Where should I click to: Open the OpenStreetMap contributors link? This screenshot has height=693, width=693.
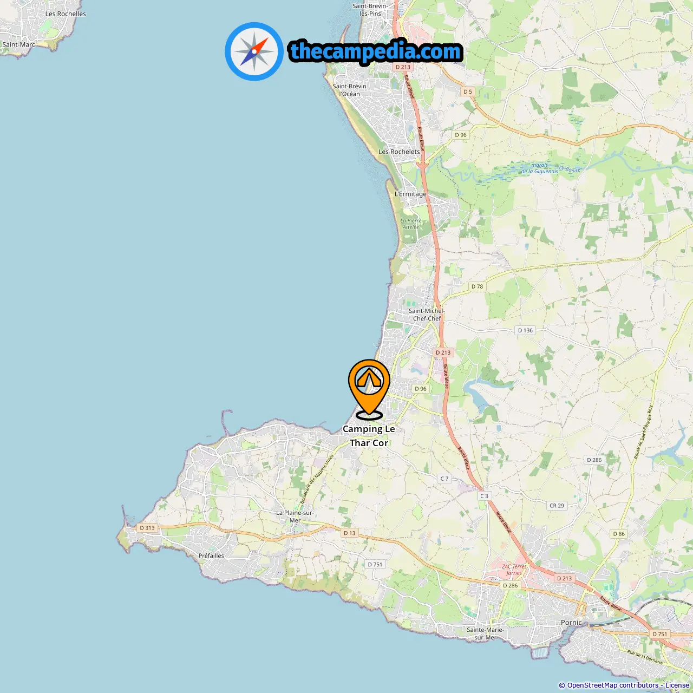612,685
